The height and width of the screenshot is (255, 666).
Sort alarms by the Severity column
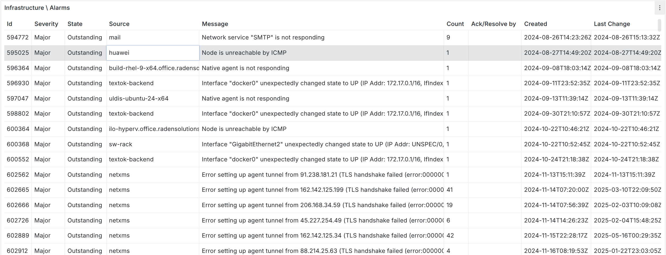click(46, 24)
